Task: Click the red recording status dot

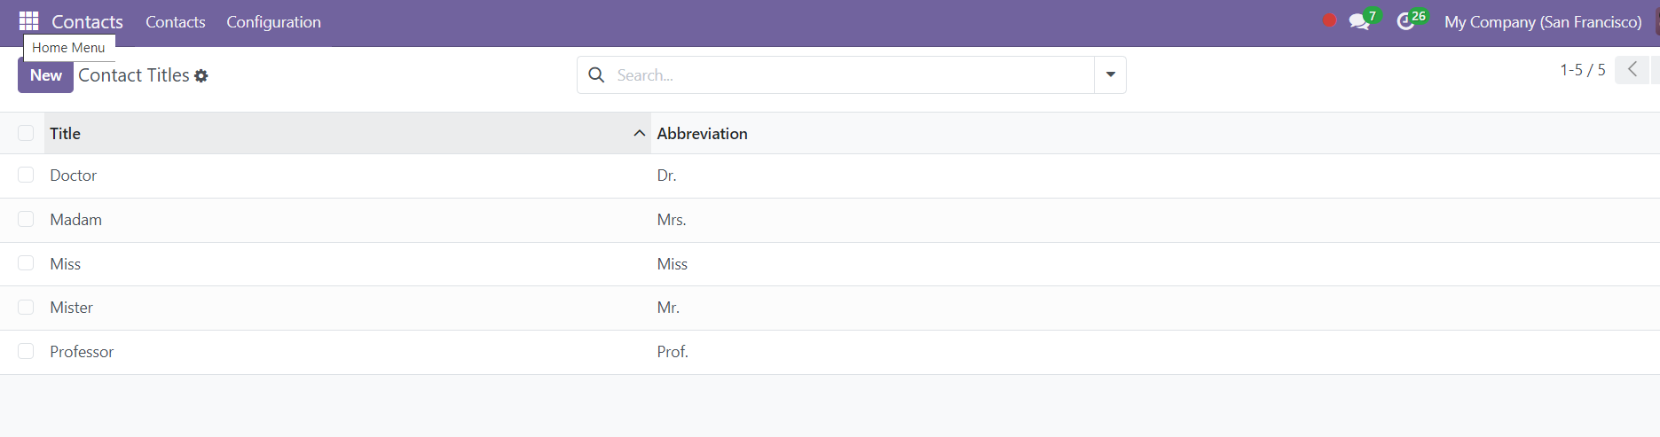Action: (1329, 20)
